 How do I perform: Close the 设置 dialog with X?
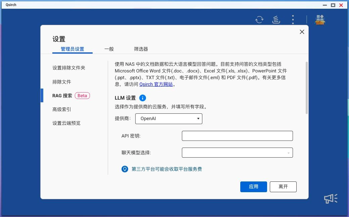[302, 32]
